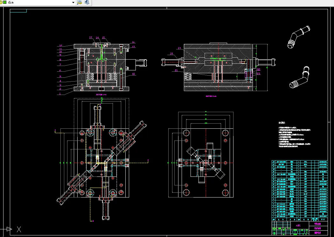Pick balloon number 21 in section B-B
This screenshot has height=237, width=334.
(176, 70)
